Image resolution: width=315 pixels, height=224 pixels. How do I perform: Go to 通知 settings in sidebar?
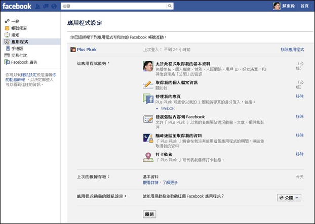pyautogui.click(x=15, y=35)
